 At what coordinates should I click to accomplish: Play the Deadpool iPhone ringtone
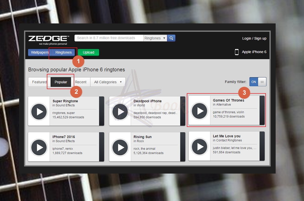(x=120, y=112)
